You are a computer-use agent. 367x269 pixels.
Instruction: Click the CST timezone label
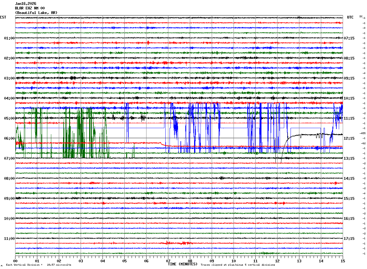click(x=3, y=17)
